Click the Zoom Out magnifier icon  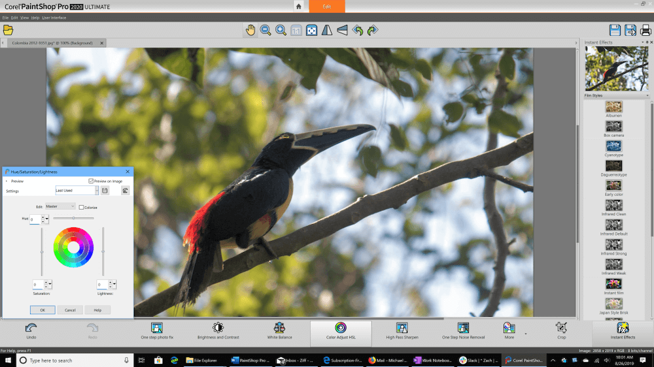coord(266,30)
